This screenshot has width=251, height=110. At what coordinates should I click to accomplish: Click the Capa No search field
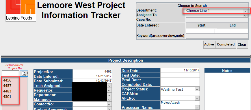[217, 20]
